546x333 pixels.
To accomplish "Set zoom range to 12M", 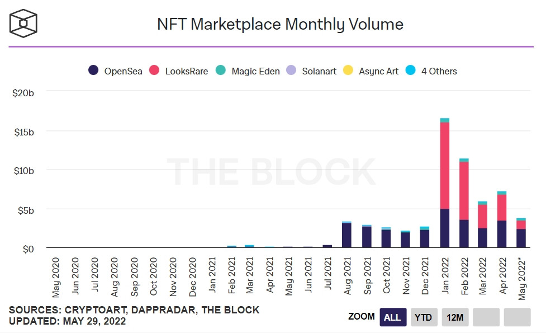I will (x=454, y=317).
